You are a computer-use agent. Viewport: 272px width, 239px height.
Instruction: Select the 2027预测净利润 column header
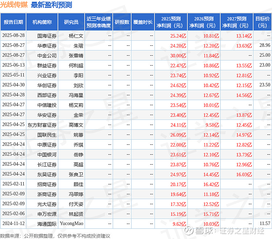click(237, 22)
